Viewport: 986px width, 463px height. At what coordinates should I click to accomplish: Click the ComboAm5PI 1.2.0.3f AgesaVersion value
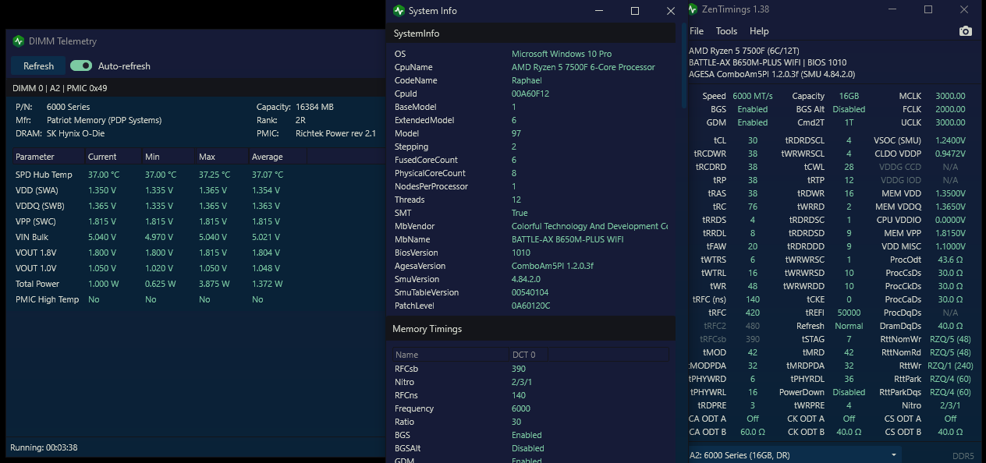click(552, 266)
